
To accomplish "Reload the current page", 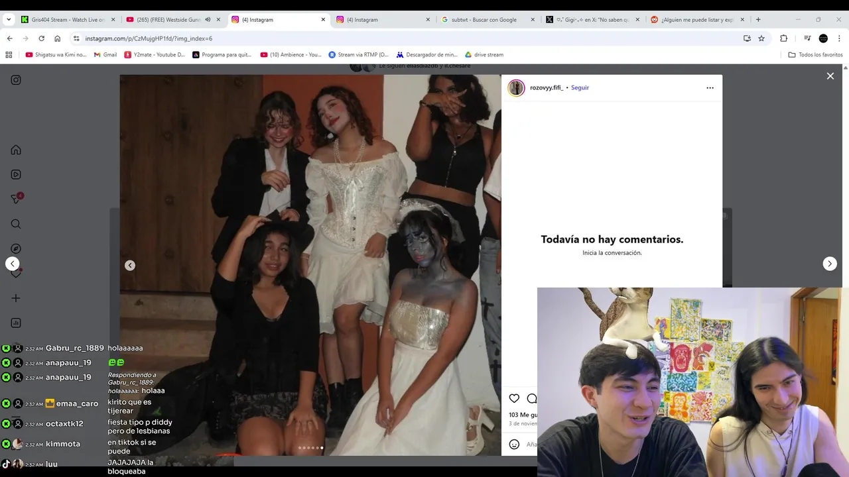I will tap(41, 38).
